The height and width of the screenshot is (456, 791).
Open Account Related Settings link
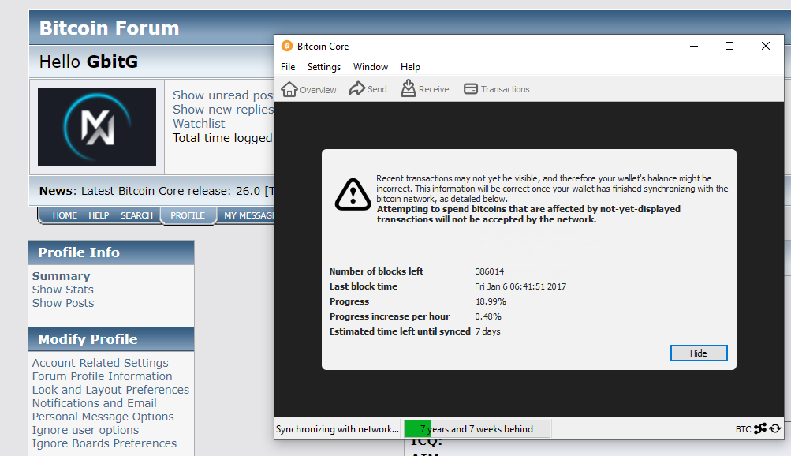100,363
